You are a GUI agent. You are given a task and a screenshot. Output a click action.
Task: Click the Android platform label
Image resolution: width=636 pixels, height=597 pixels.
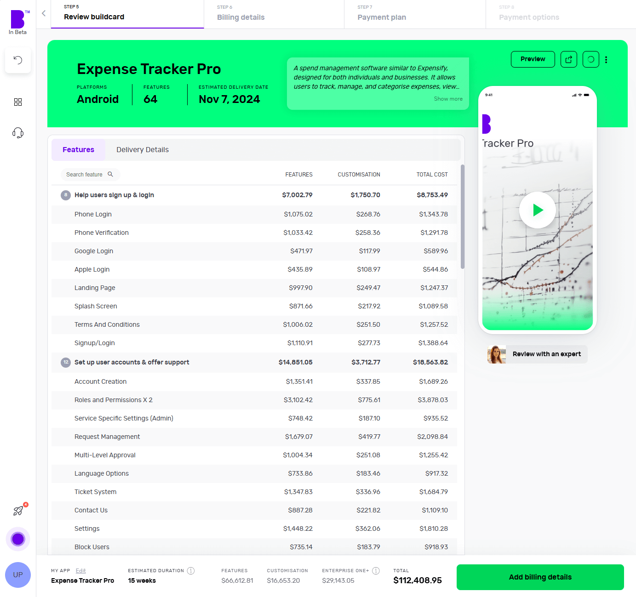[x=98, y=99]
